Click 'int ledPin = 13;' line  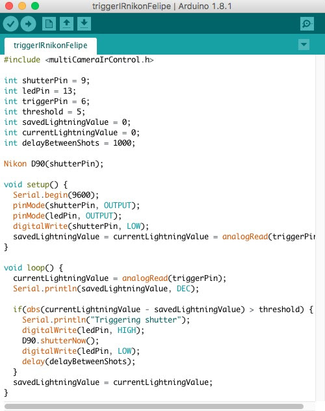coord(40,91)
